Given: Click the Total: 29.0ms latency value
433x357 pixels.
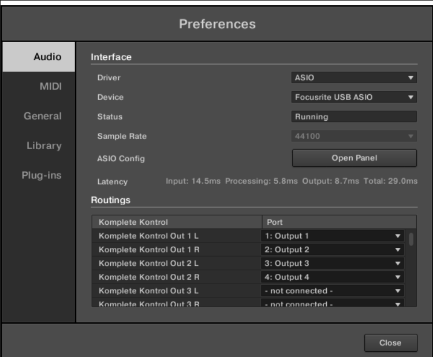Looking at the screenshot, I should coord(390,181).
